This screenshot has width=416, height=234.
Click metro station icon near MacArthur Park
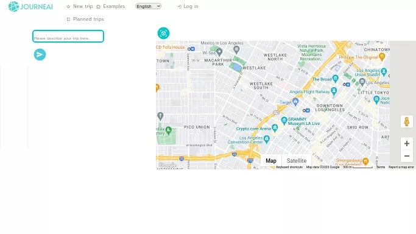191,49
